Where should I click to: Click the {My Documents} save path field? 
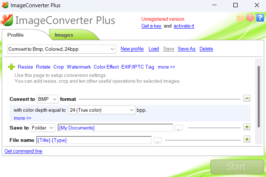pyautogui.click(x=115, y=128)
